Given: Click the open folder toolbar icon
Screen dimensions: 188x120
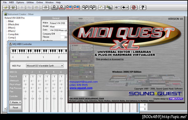Looking at the screenshot, I should coord(6,7).
